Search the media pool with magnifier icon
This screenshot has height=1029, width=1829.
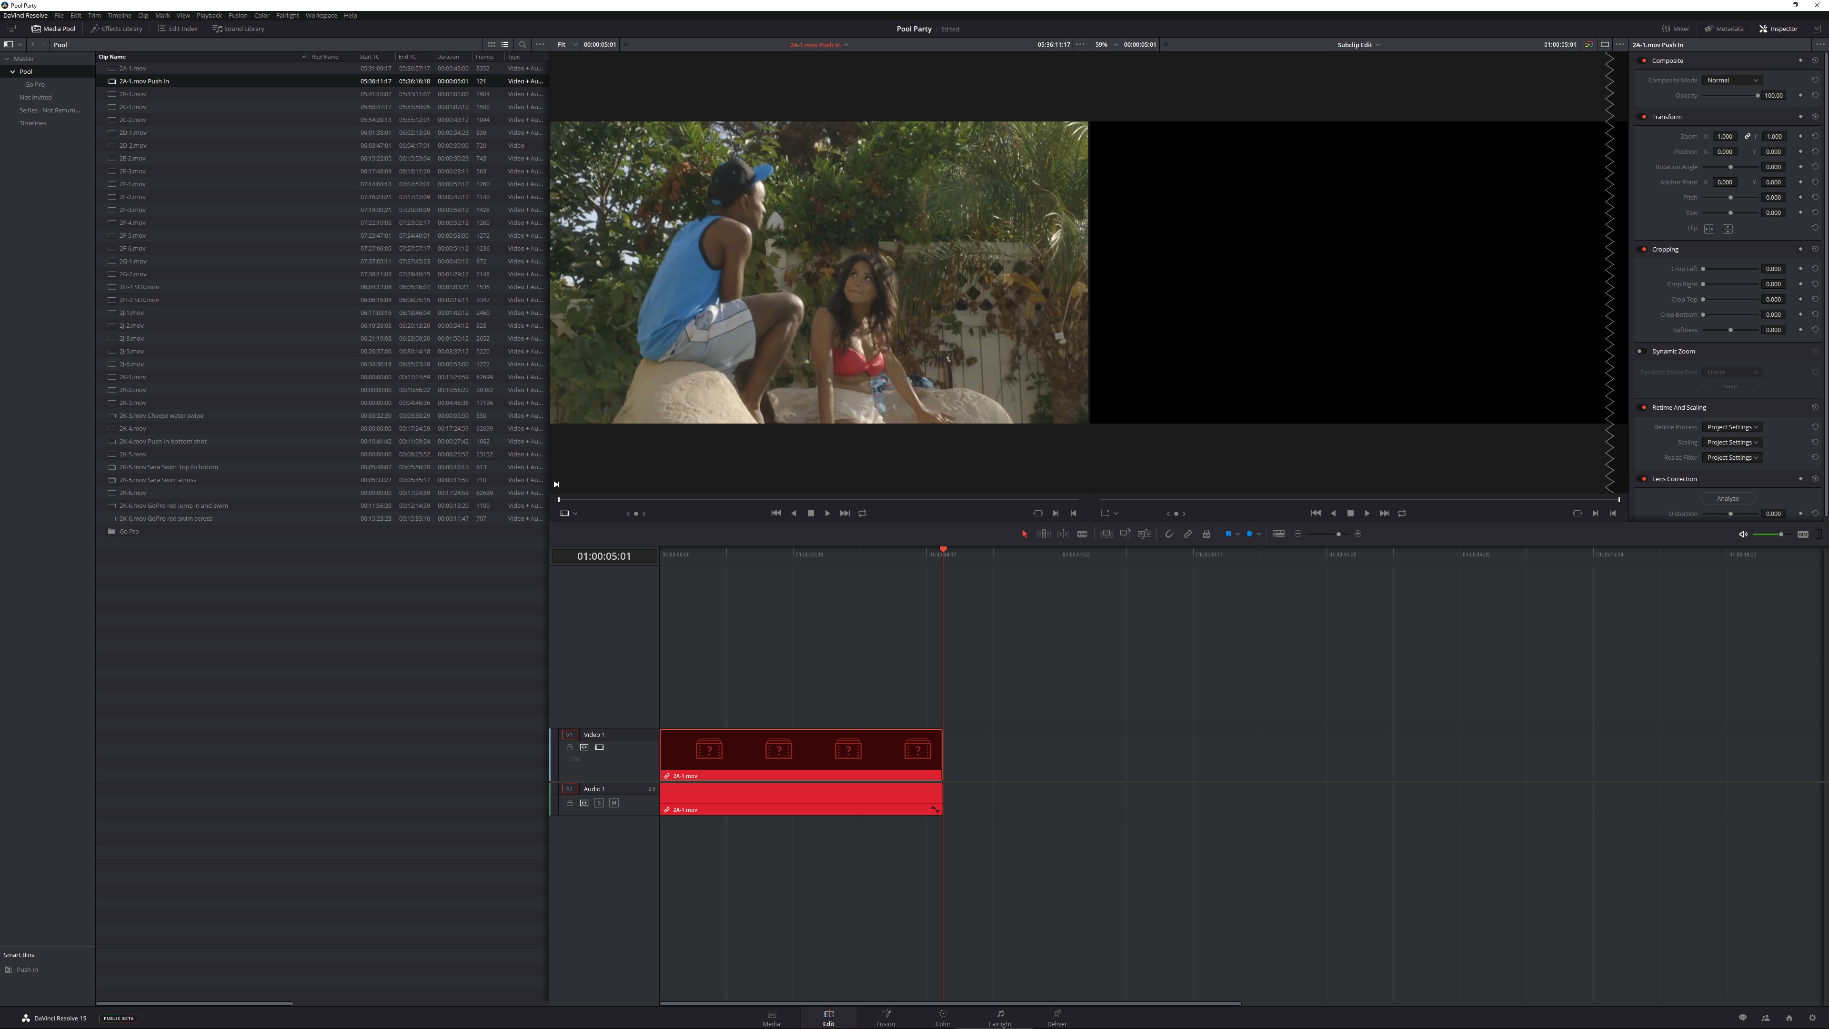[523, 44]
